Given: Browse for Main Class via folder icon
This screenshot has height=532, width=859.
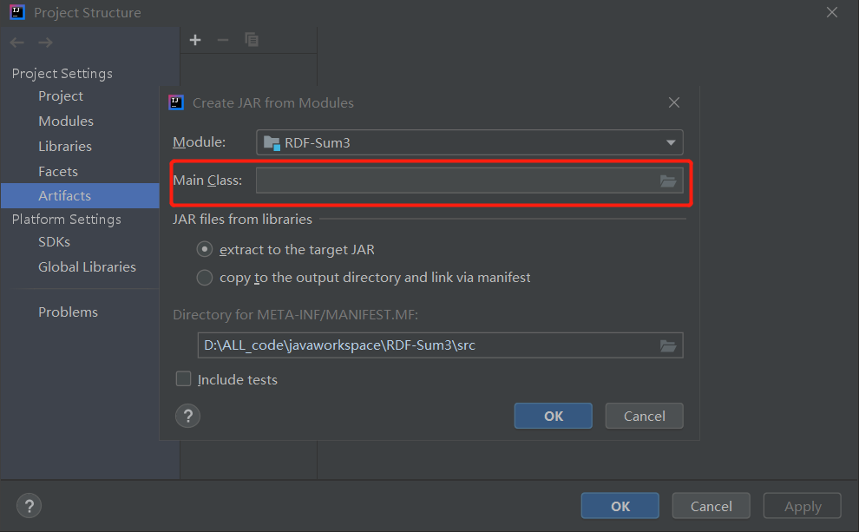Looking at the screenshot, I should [668, 181].
